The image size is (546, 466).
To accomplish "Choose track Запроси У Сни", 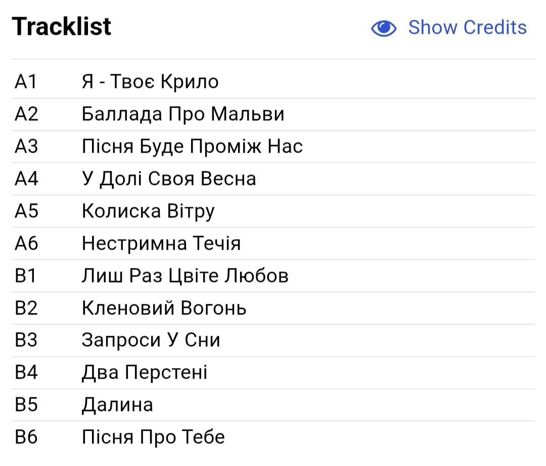I will tap(151, 340).
